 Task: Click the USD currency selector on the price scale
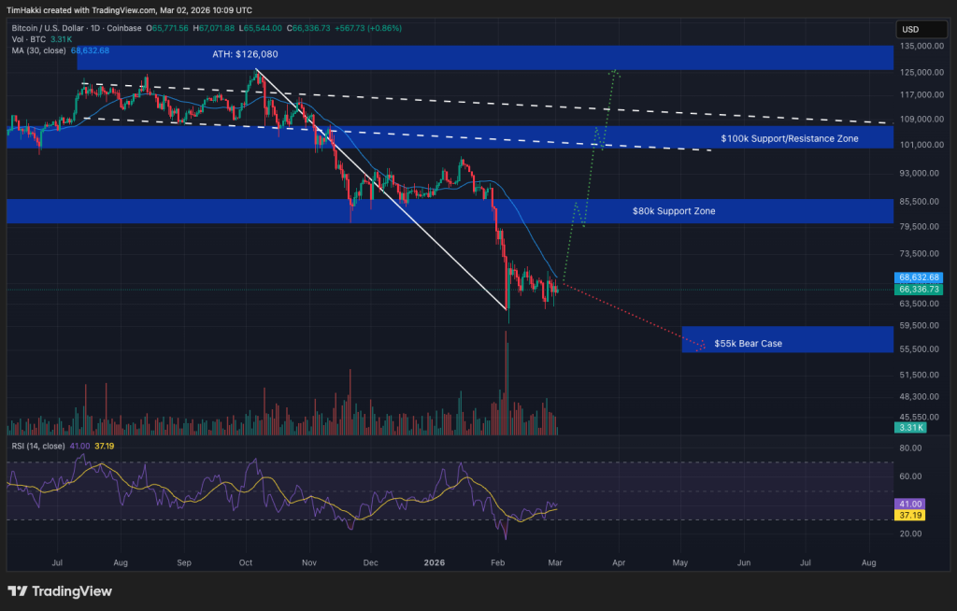coord(920,29)
